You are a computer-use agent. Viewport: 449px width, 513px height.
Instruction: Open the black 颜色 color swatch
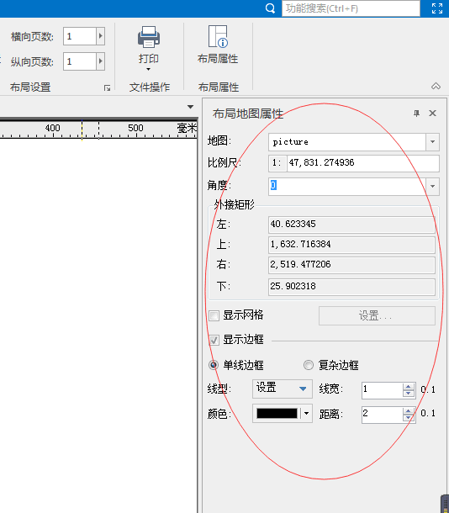[277, 414]
